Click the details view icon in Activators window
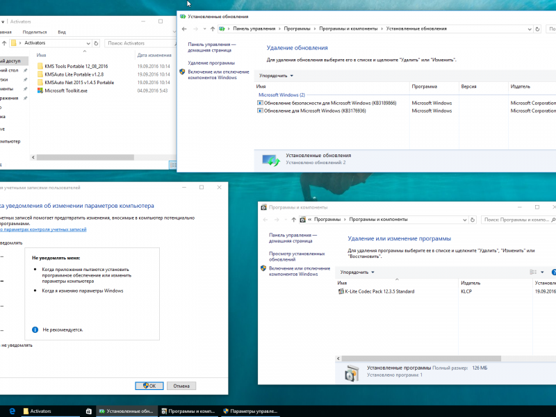The image size is (556, 417). (x=172, y=165)
